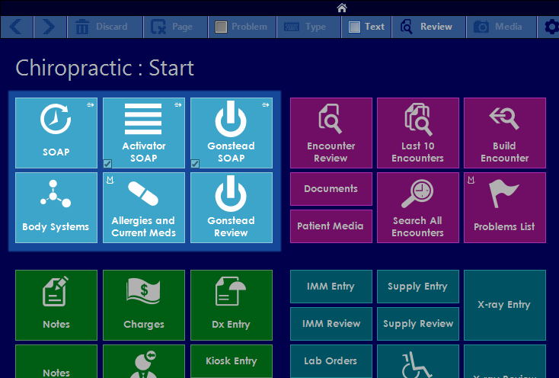Click the arrow indicator on Activator SOAP tile

(177, 105)
